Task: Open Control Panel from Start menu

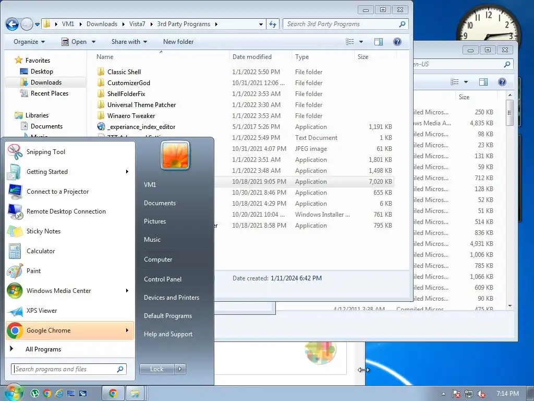Action: point(163,279)
